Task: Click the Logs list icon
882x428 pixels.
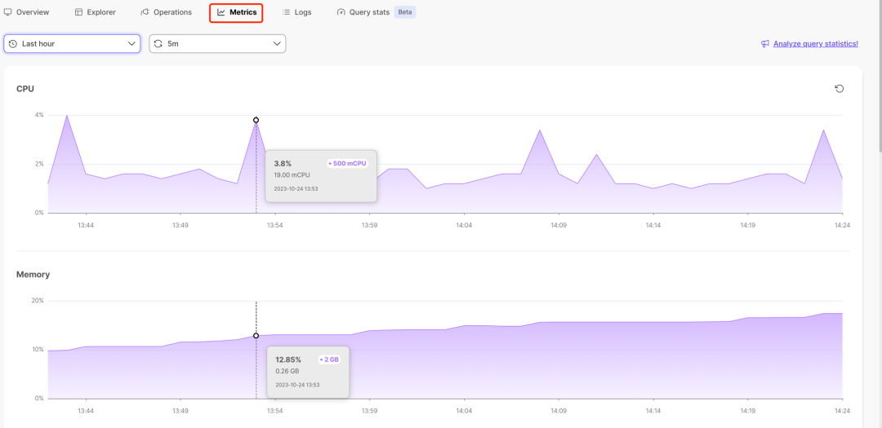Action: (x=287, y=11)
